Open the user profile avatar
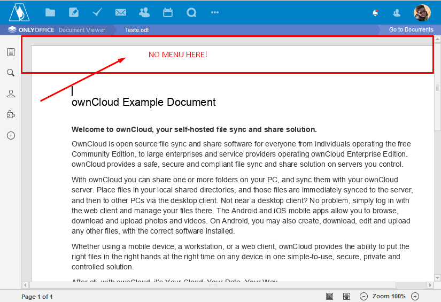Screen dimensions: 441x302 coord(422,13)
